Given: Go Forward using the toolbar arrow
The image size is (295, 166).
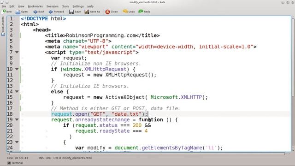Looking at the screenshot, I should tap(56, 12).
